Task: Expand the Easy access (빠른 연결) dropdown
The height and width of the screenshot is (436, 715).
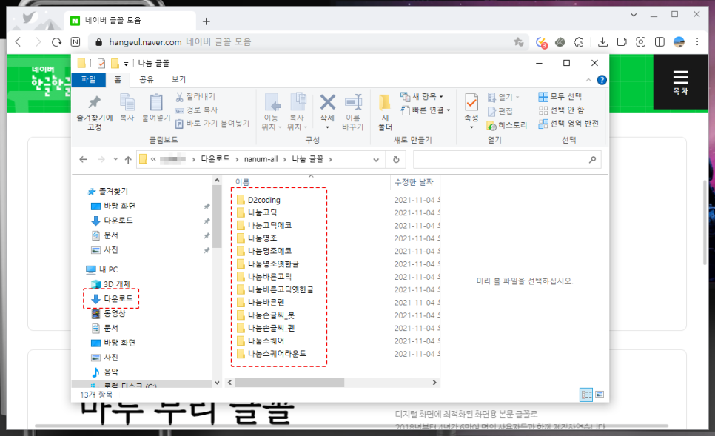Action: (426, 110)
